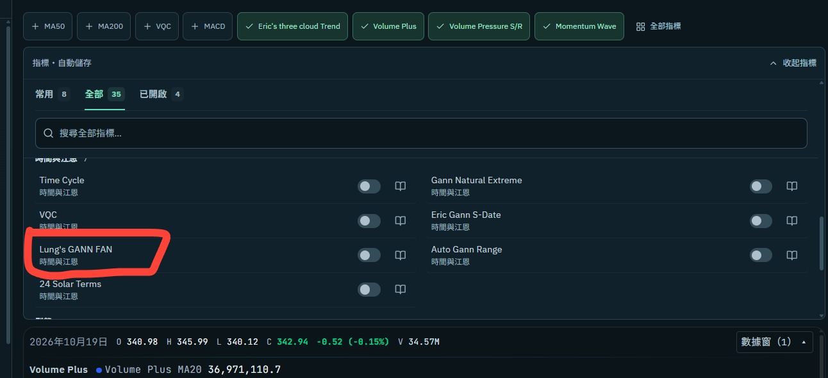Turn on the Auto Gann Range switch

tap(761, 256)
